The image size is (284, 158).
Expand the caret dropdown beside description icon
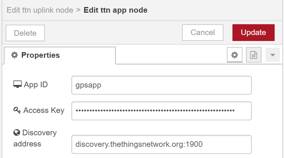pos(272,55)
